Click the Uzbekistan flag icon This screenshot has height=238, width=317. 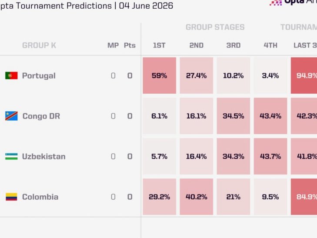coord(11,156)
